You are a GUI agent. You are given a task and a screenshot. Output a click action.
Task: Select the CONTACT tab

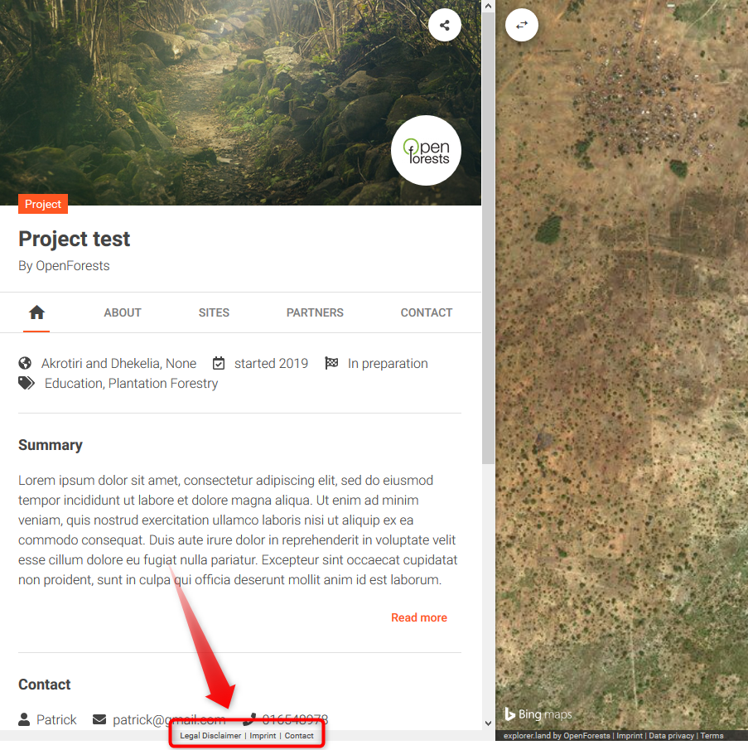pyautogui.click(x=427, y=312)
